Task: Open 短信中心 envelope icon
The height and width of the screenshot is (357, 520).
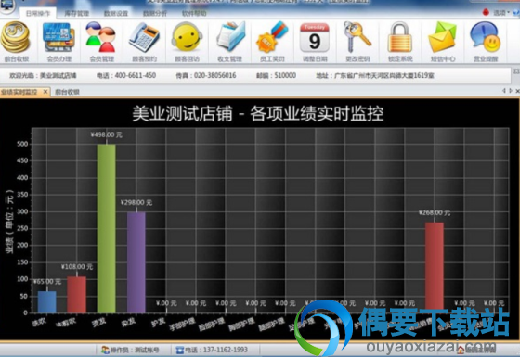Action: 443,38
